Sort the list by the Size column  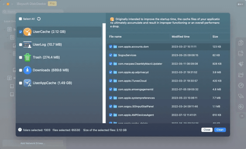tap(215, 37)
